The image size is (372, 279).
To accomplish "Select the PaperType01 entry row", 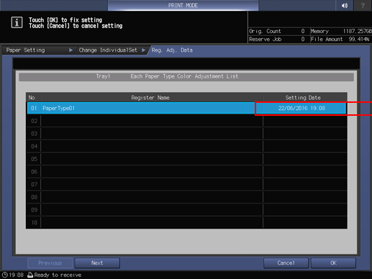I will coord(186,108).
